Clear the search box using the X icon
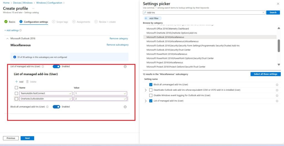 pyautogui.click(x=263, y=12)
